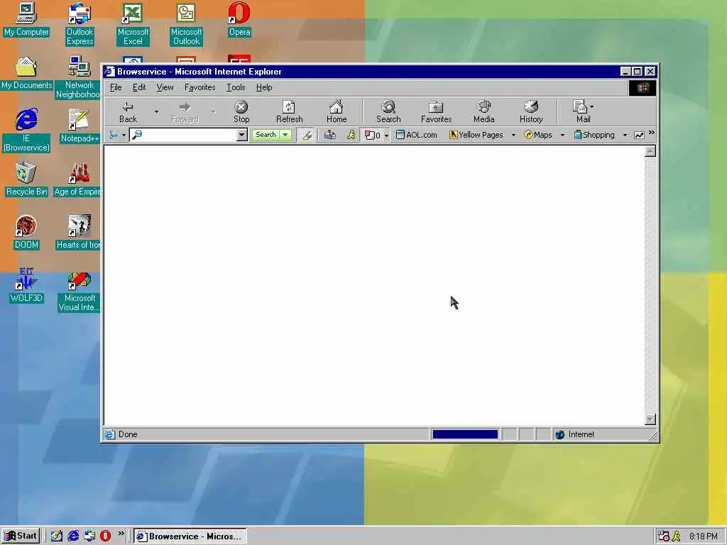The image size is (727, 545).
Task: Expand the Shopping dropdown arrow
Action: [625, 135]
